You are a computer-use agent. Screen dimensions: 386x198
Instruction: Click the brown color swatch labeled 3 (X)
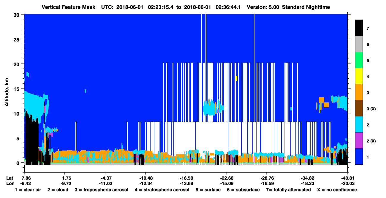[x=359, y=108]
